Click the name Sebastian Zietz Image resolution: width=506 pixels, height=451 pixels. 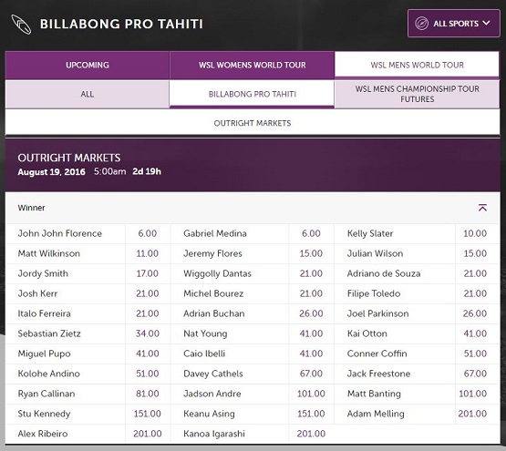point(49,333)
